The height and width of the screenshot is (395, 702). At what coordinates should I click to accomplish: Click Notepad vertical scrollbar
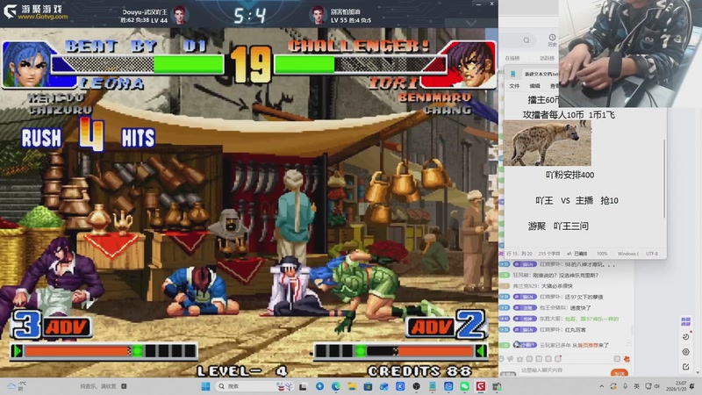tap(664, 179)
